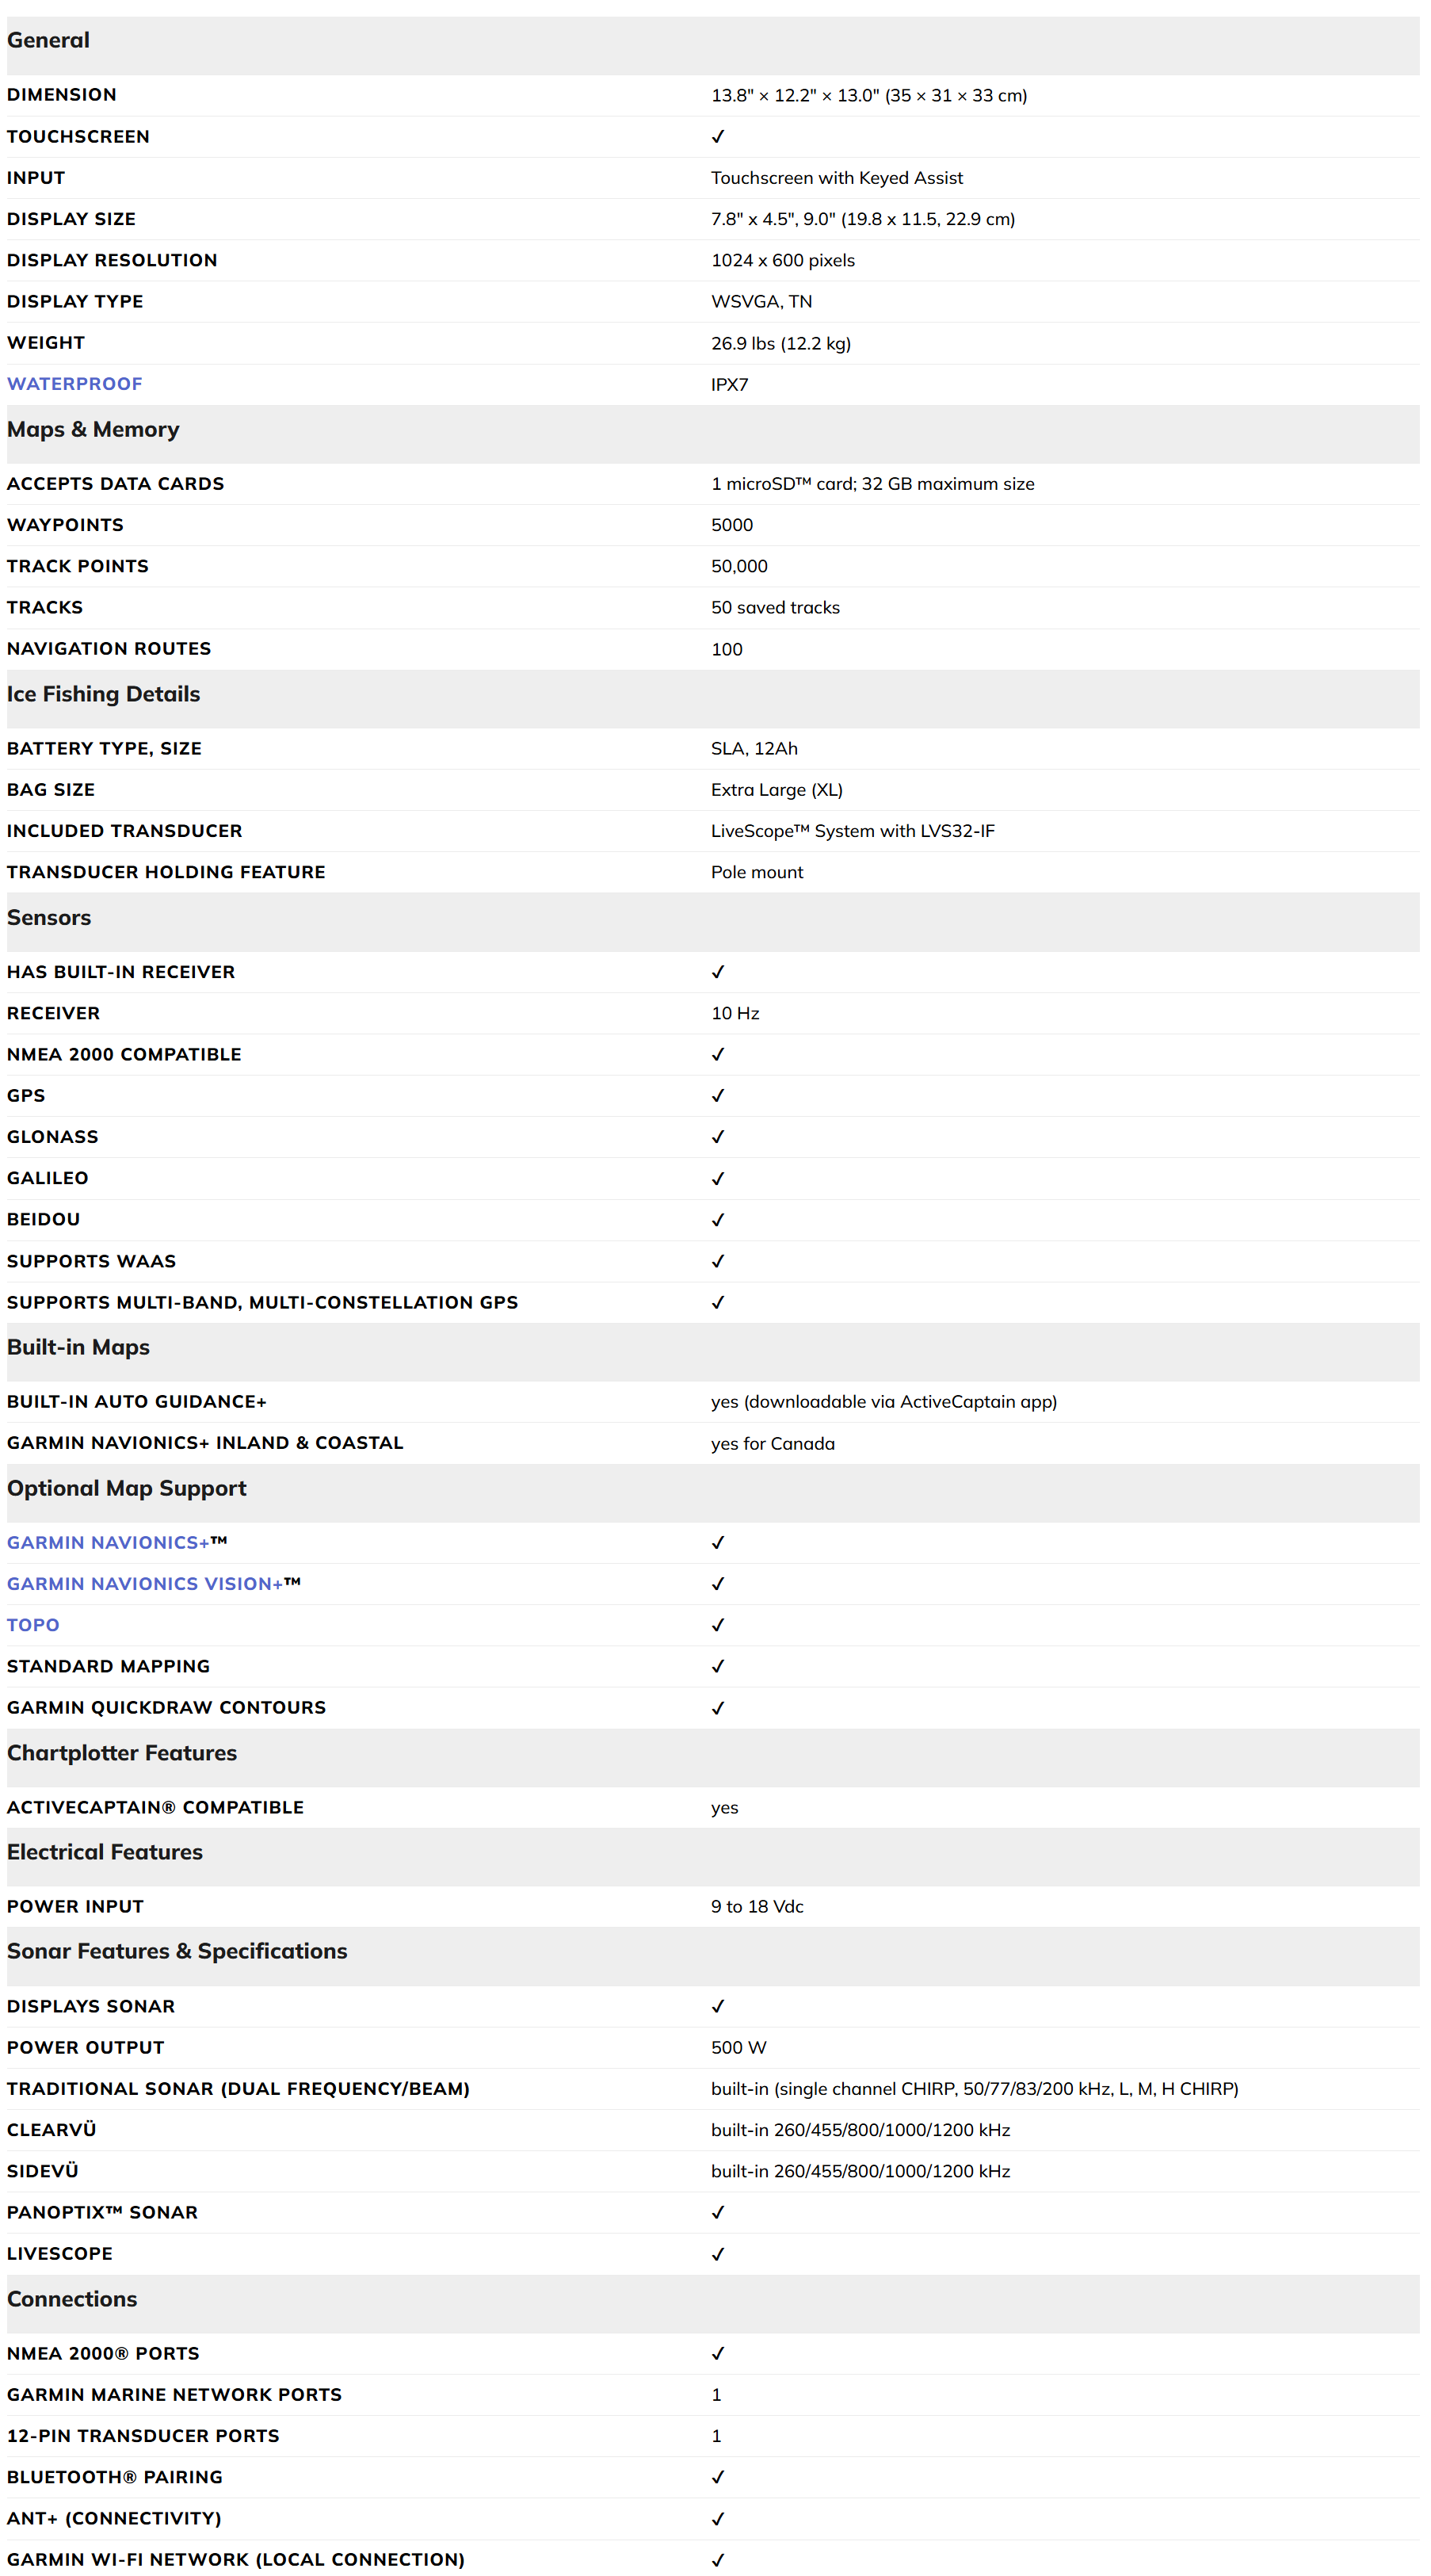Click the General section header

tap(48, 41)
